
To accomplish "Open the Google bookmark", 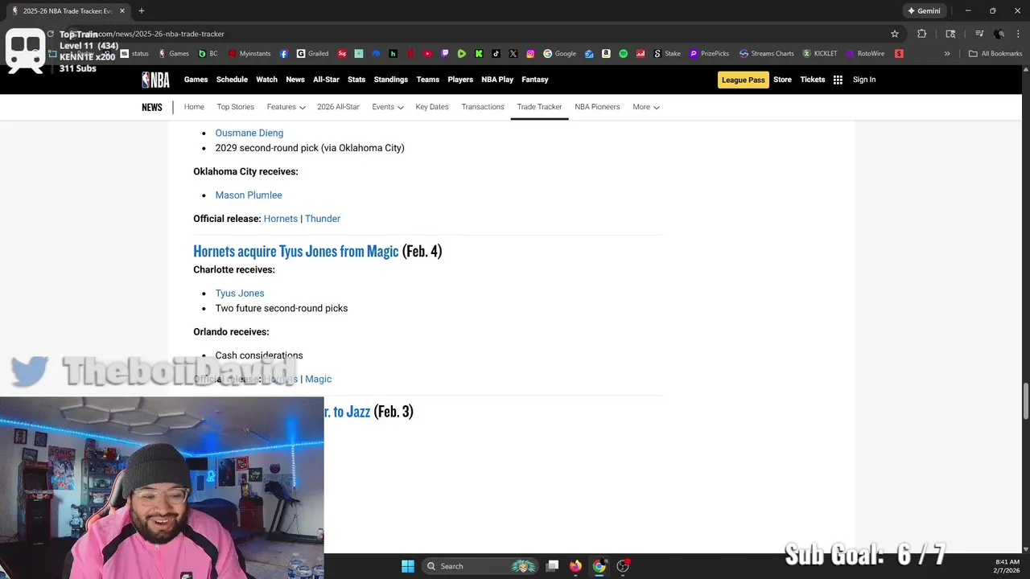I will click(x=560, y=54).
